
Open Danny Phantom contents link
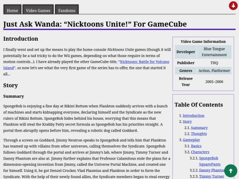[212, 170]
